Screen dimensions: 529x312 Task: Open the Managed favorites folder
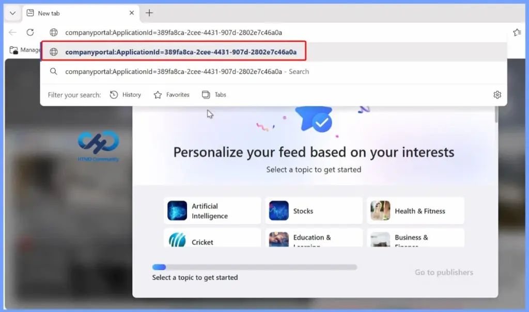coord(24,50)
